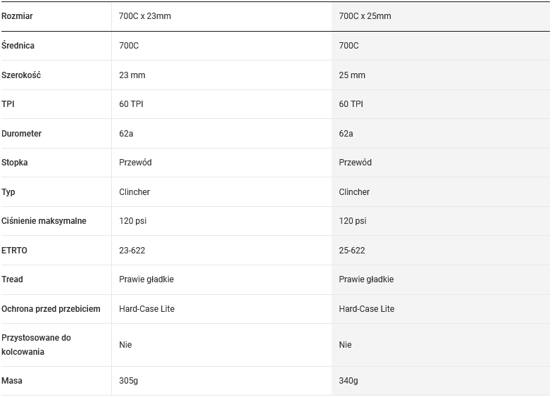
Task: Click the Przystosowane do kolcowania label
Action: pos(37,345)
